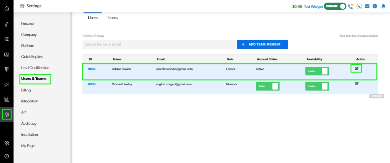The image size is (390, 163).
Task: Open the analytics chart icon in sidebar
Action: 7,99
